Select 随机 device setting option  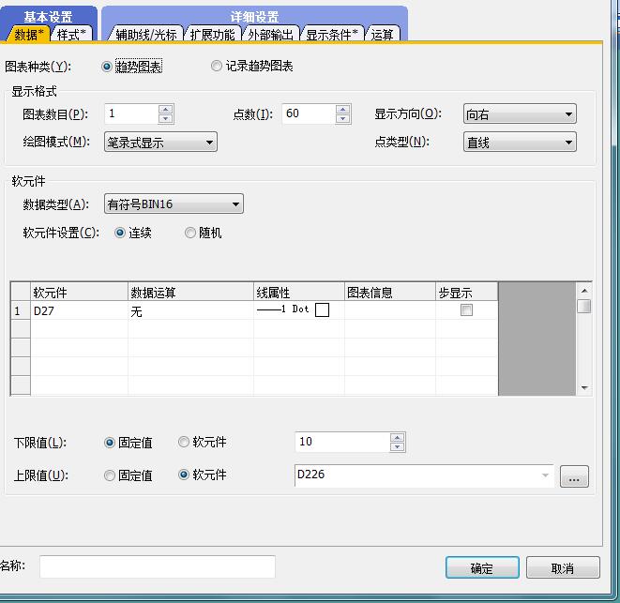tap(190, 233)
